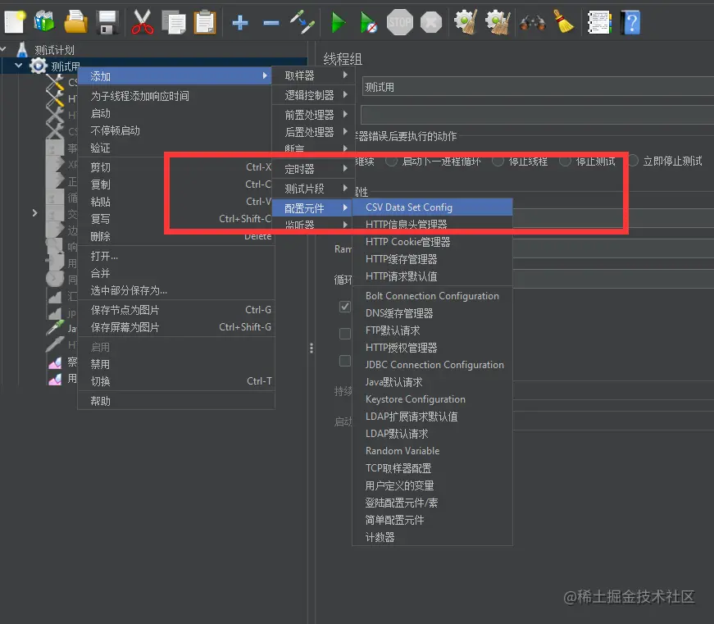
Task: Click the Save floppy disk icon
Action: [108, 22]
